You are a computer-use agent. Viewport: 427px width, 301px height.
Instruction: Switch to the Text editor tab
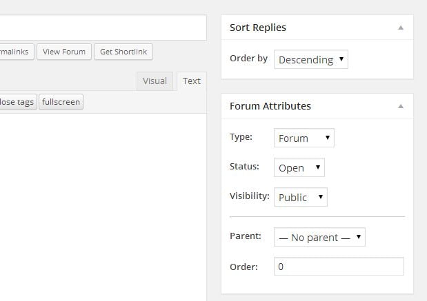[192, 81]
